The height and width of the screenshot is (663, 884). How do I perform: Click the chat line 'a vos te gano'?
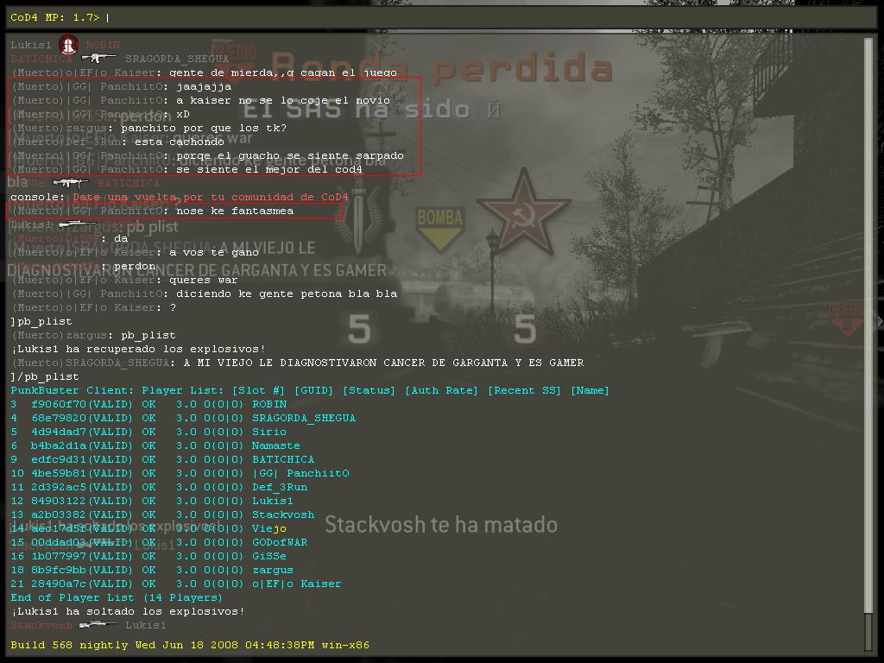[135, 252]
